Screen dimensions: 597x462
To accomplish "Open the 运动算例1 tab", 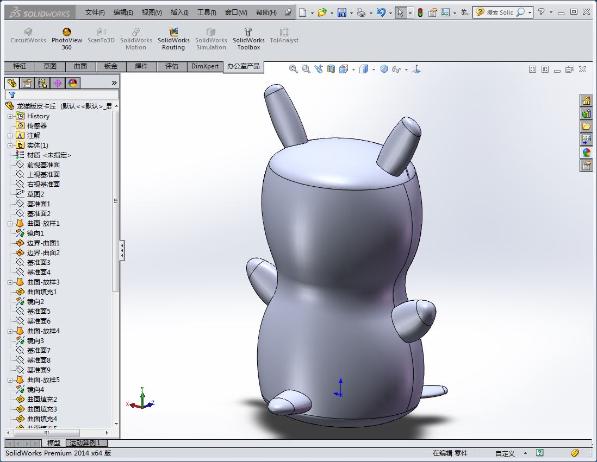I will [x=87, y=442].
